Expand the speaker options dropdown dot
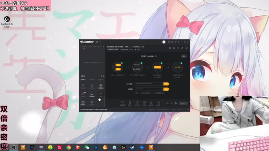269x151 pixels. (x=161, y=103)
